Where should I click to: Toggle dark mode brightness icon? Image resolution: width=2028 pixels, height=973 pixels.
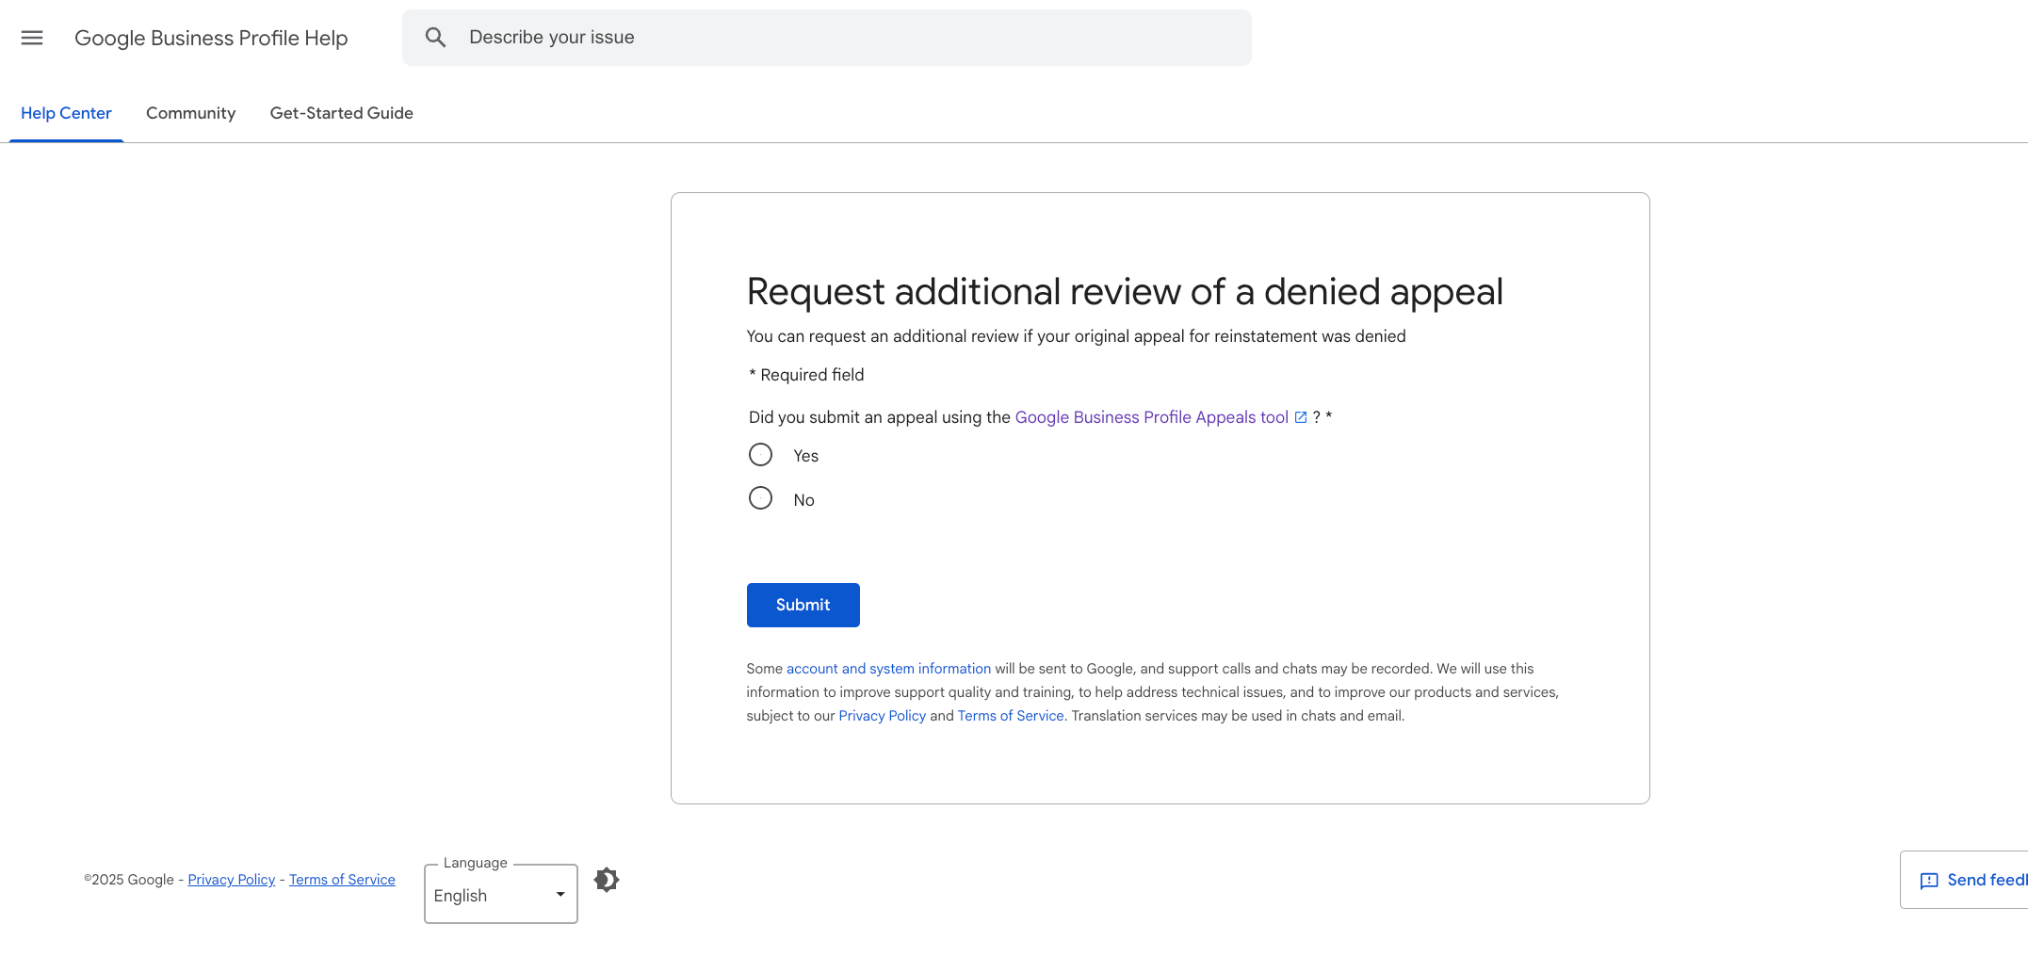[x=607, y=880]
